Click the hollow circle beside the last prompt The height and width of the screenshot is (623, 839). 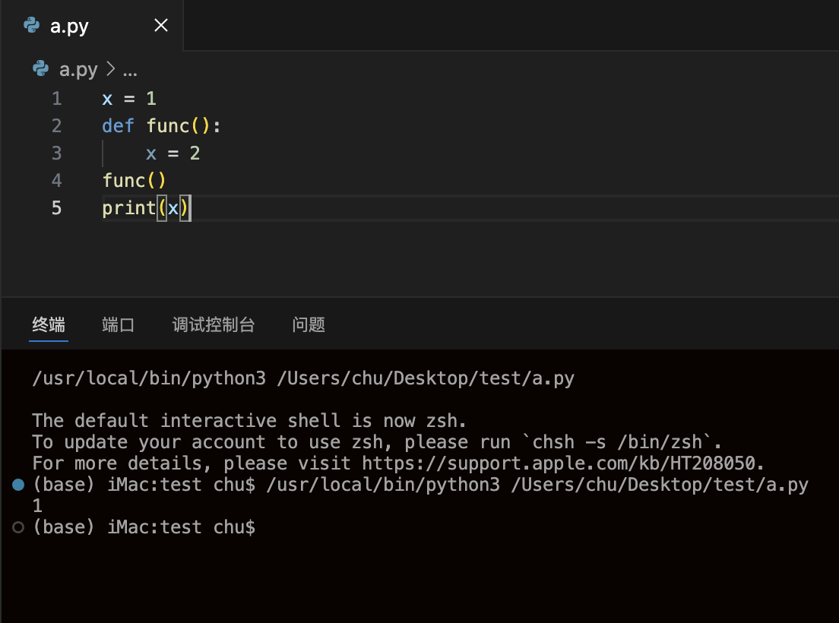(19, 527)
